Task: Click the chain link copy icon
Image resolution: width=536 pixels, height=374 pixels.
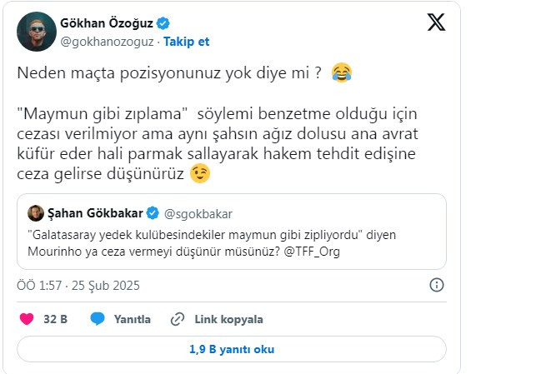Action: pyautogui.click(x=177, y=318)
